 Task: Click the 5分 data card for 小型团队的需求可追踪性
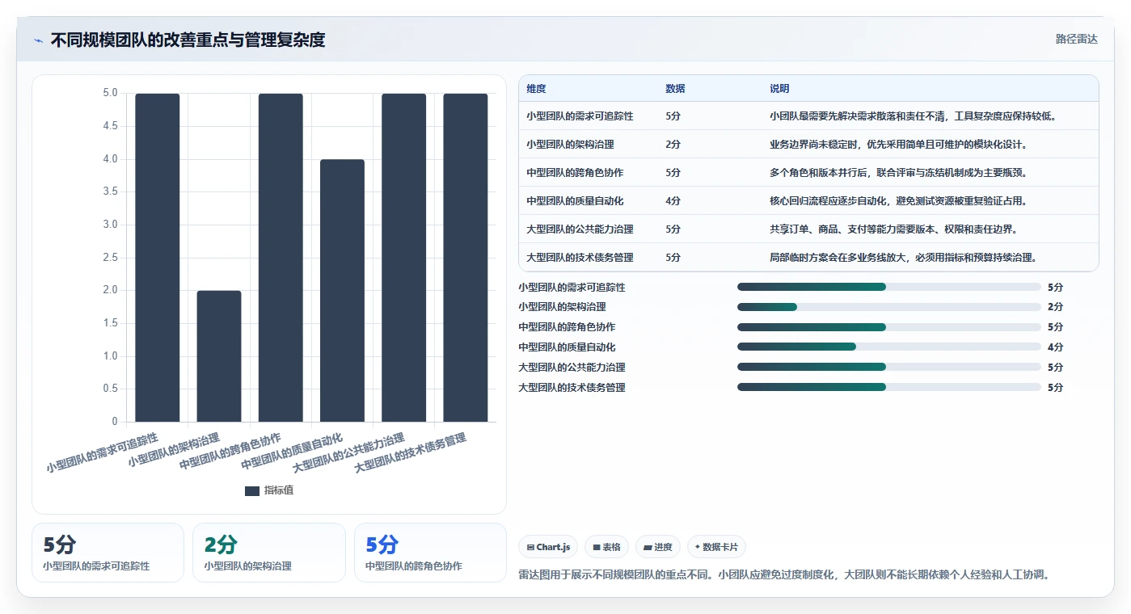point(108,553)
